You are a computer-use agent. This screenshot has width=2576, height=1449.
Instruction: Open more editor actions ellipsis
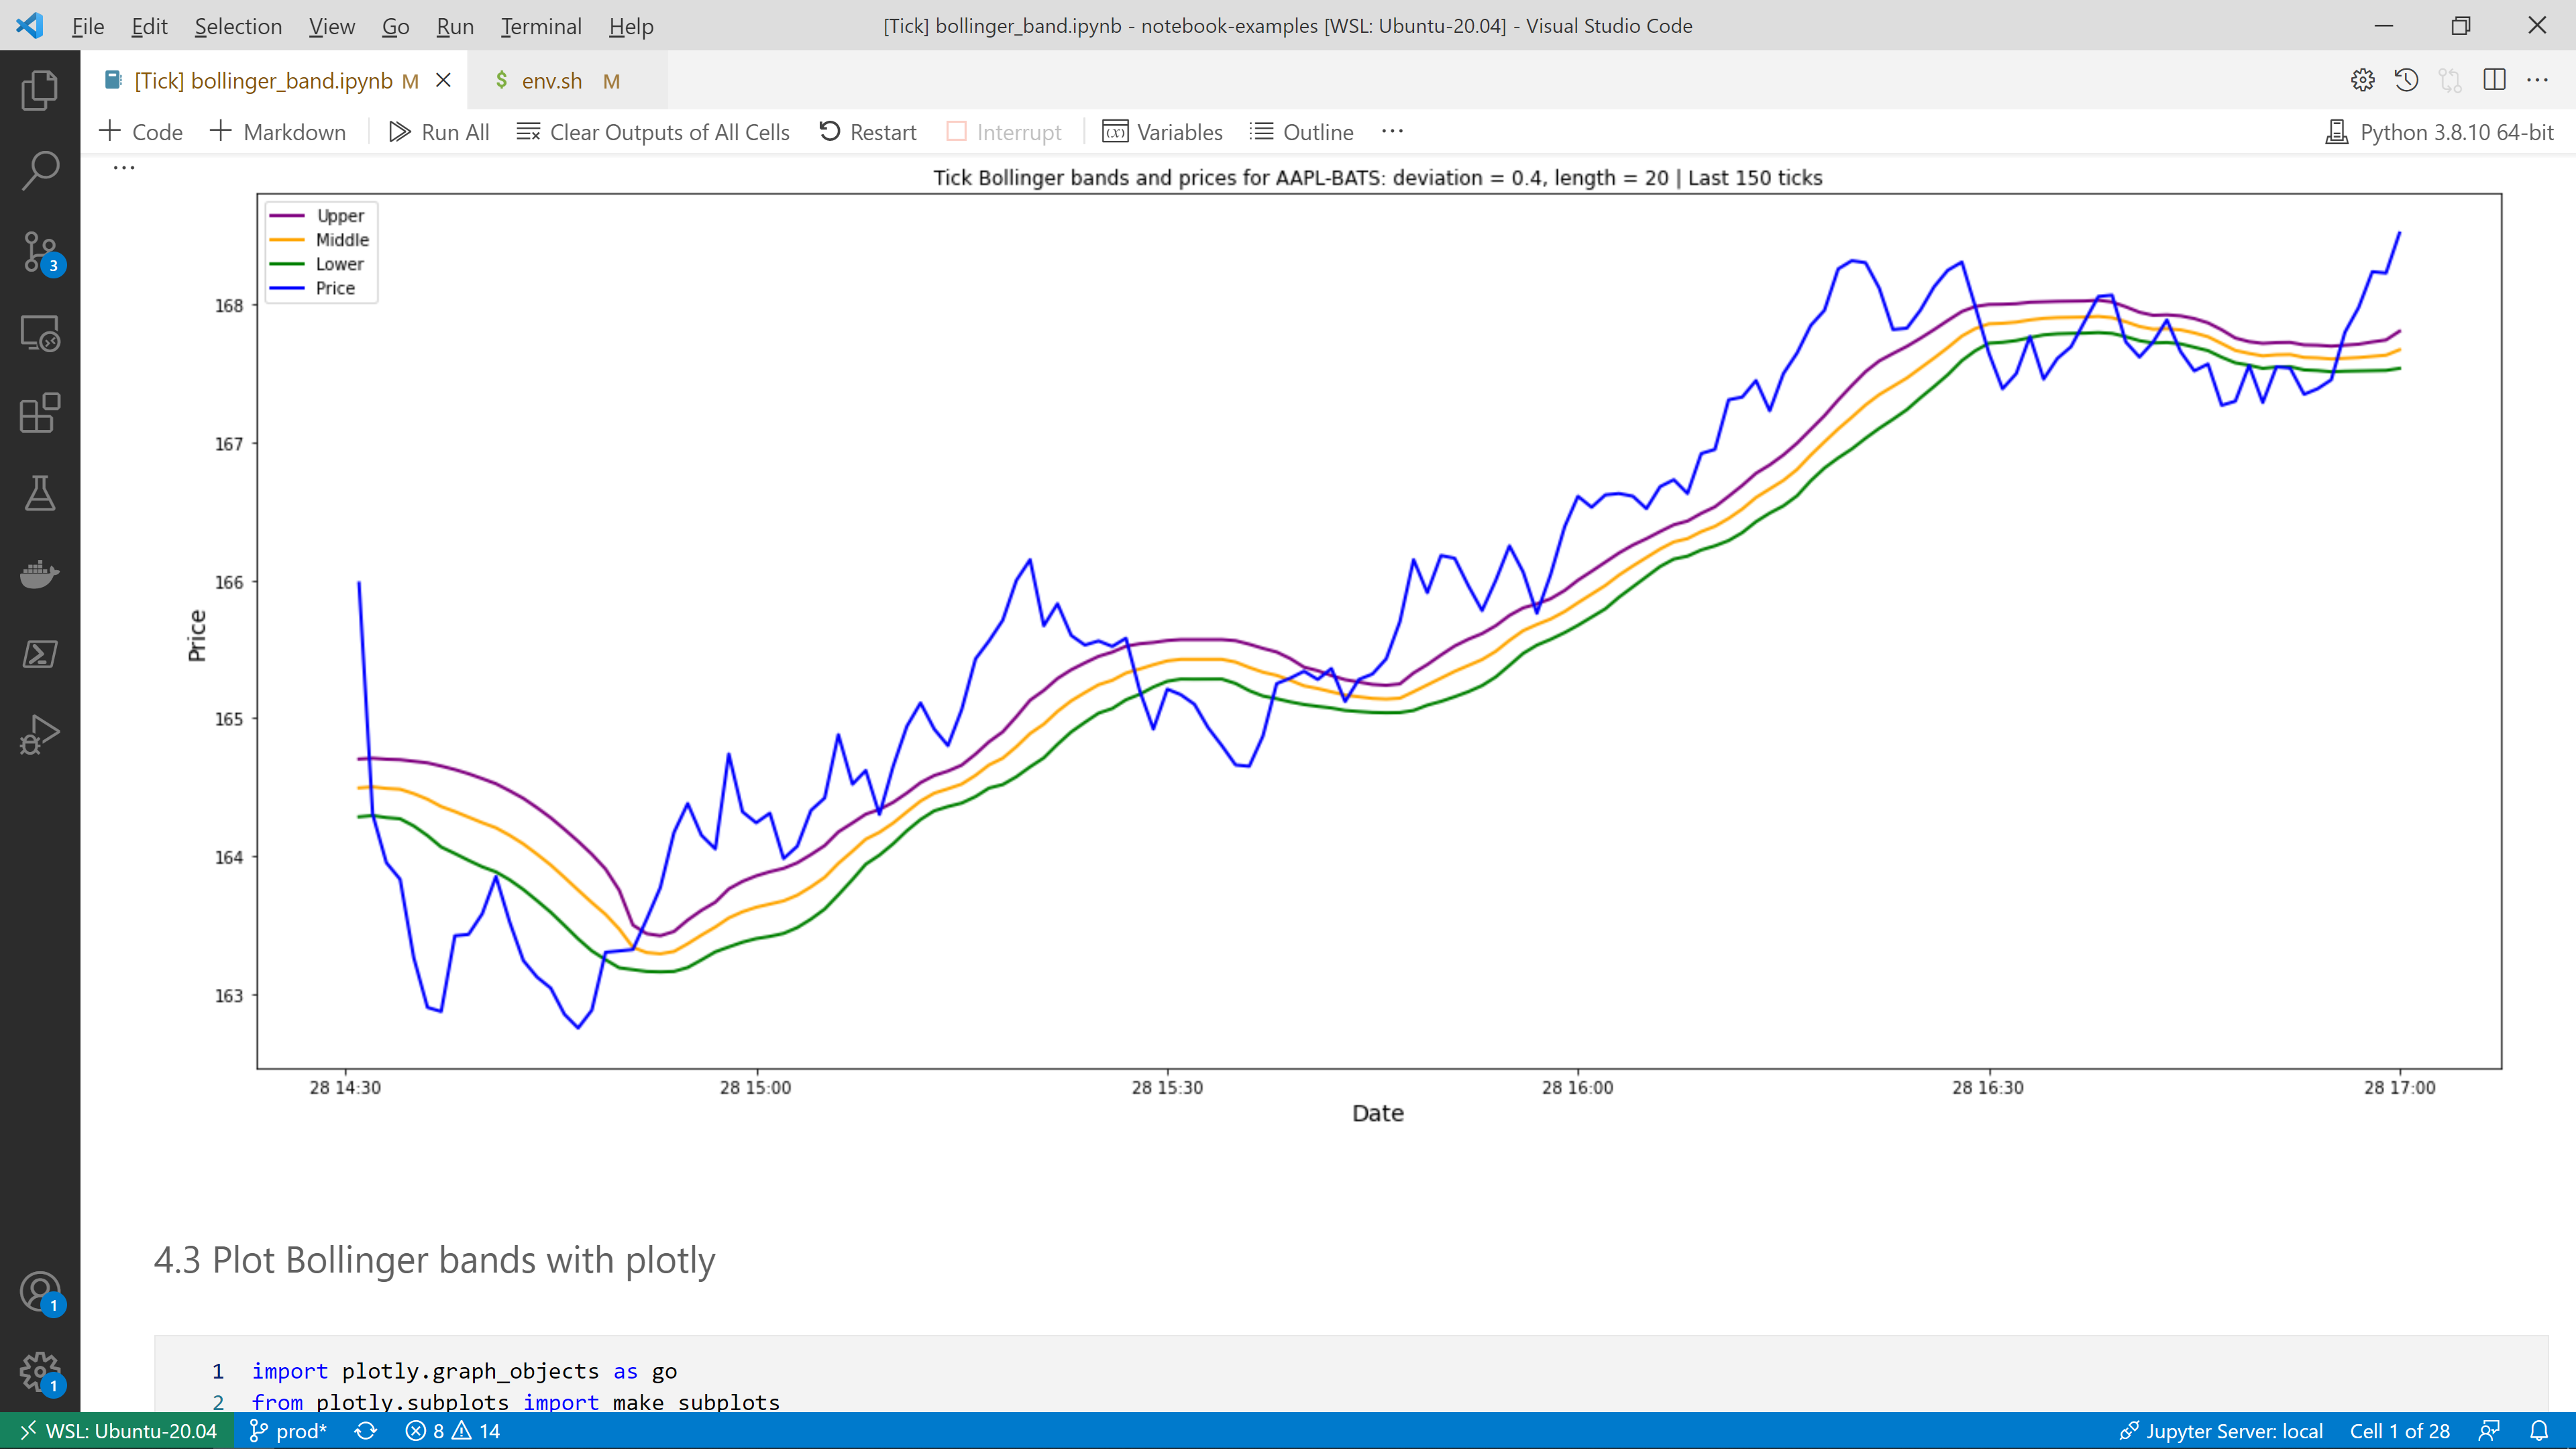pos(2537,80)
